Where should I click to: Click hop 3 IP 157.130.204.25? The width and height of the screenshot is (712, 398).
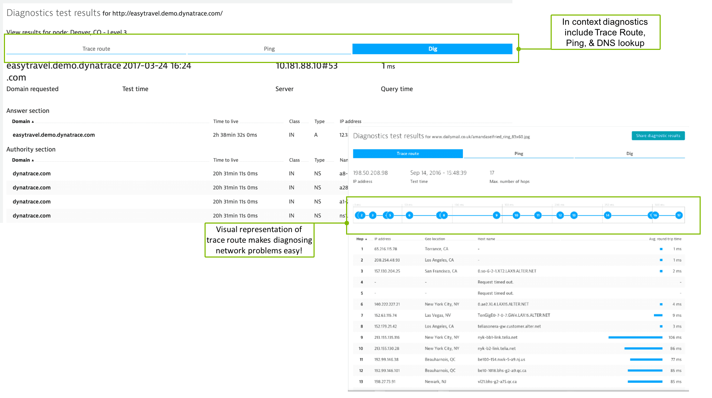coord(387,271)
